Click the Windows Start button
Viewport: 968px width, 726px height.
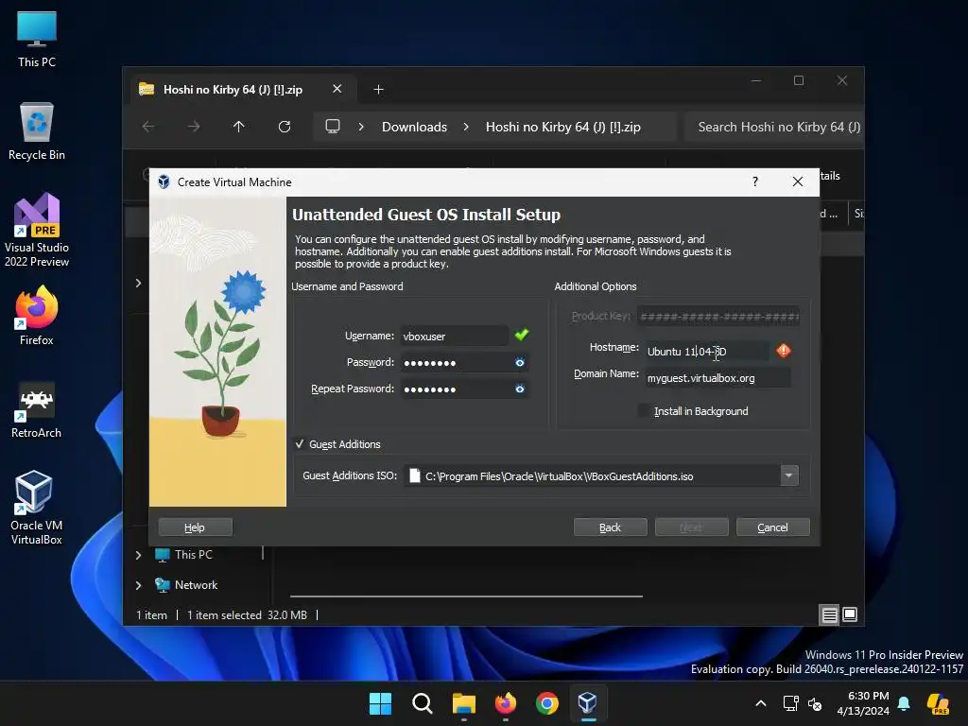[380, 703]
